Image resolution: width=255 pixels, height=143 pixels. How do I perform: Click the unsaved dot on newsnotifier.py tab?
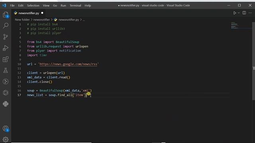[x=42, y=13]
